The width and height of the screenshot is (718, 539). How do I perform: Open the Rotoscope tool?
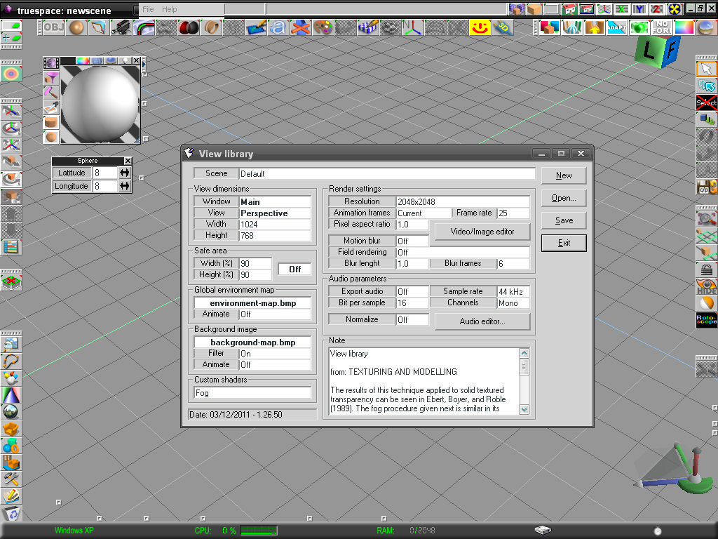pyautogui.click(x=707, y=320)
